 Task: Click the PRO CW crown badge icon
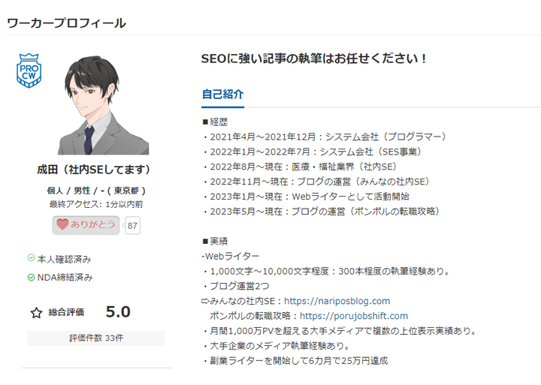pyautogui.click(x=29, y=71)
